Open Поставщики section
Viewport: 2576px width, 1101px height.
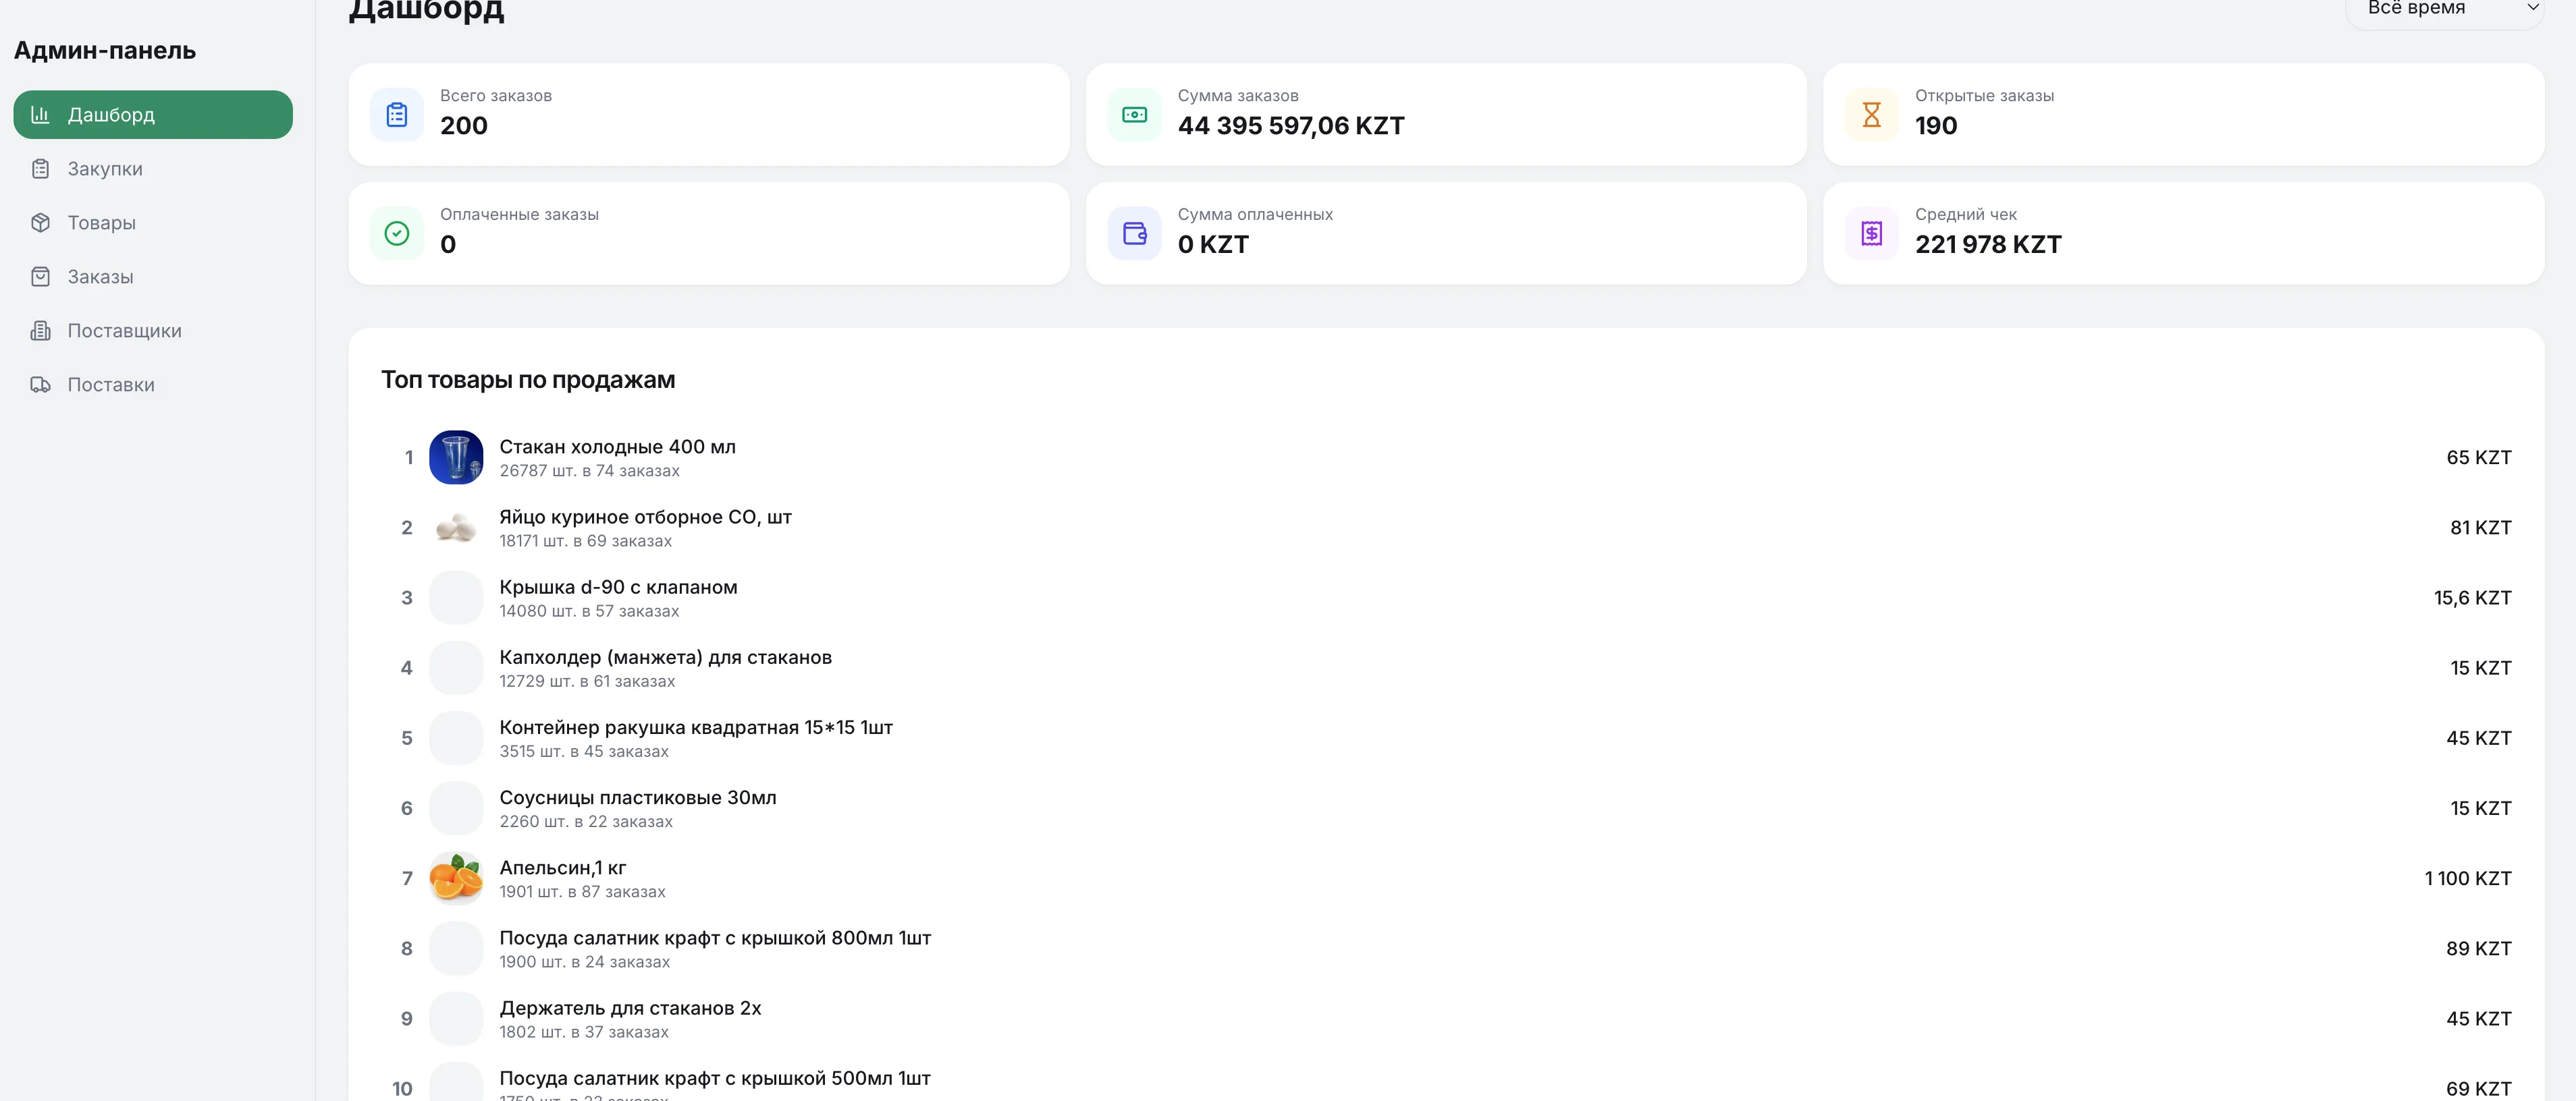pos(153,331)
